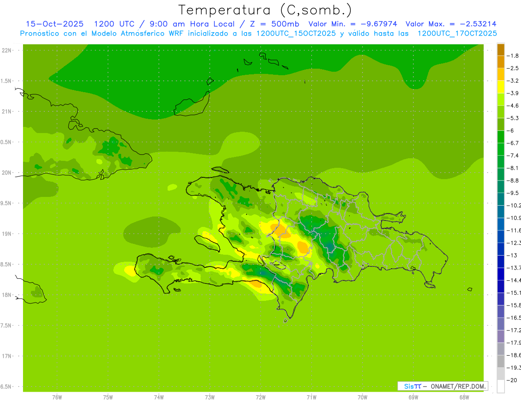Click the '73W' longitude label
Image resolution: width=521 pixels, height=403 pixels.
click(210, 397)
